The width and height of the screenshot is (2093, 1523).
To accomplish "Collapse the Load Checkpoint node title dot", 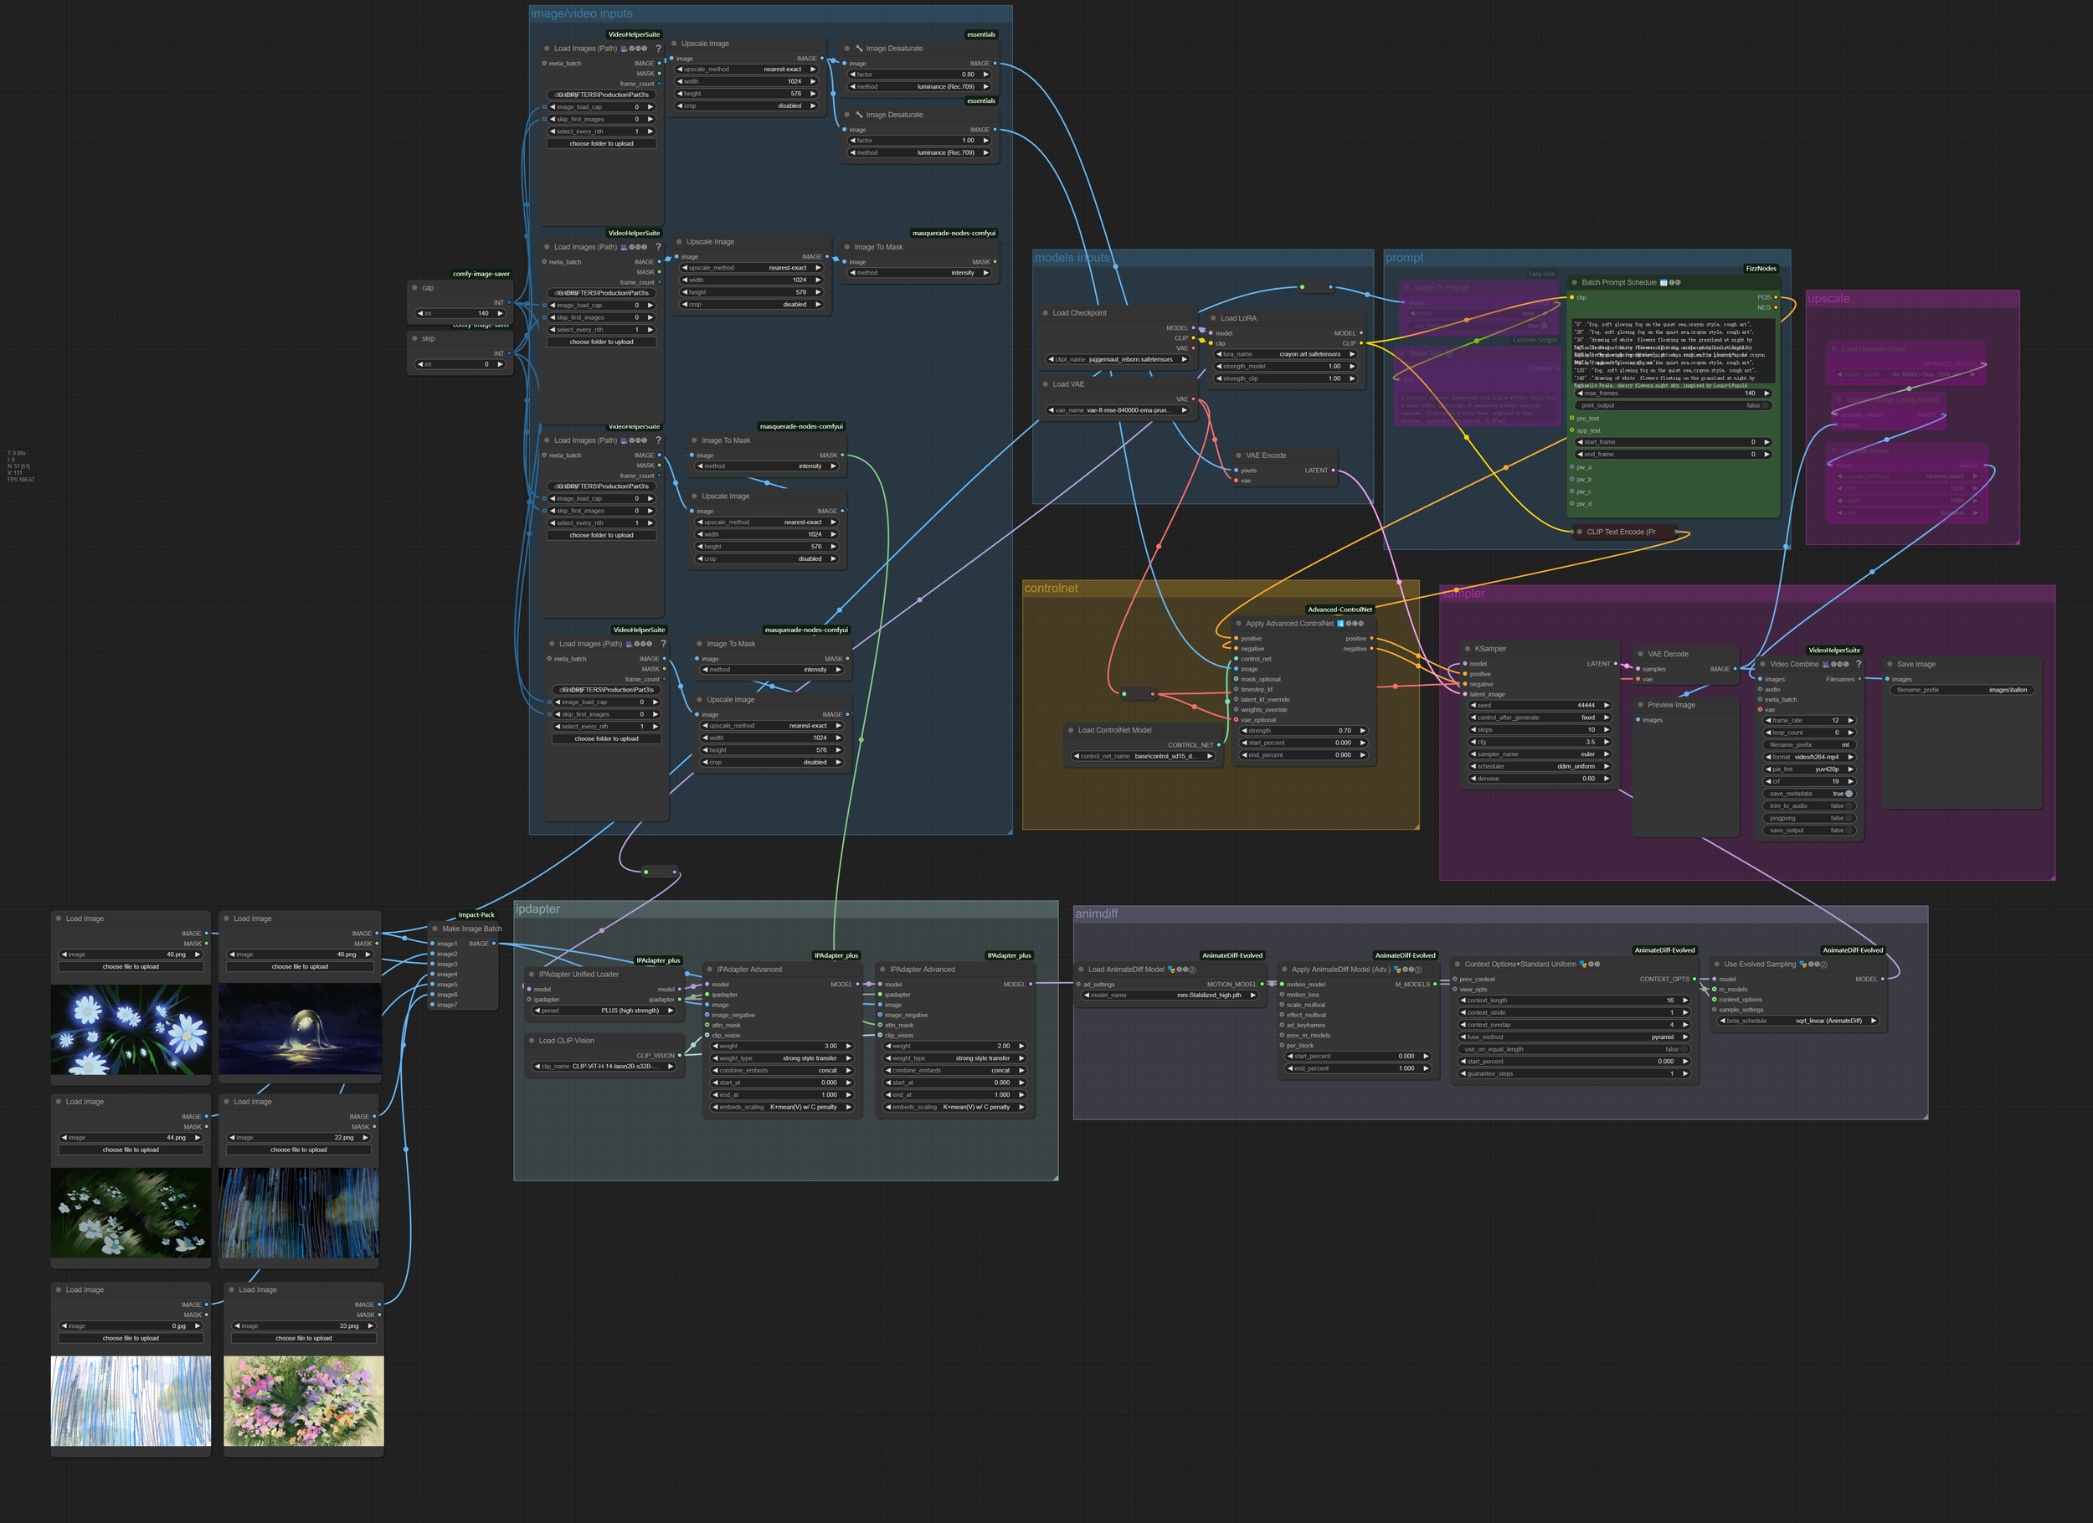I will [x=1045, y=313].
